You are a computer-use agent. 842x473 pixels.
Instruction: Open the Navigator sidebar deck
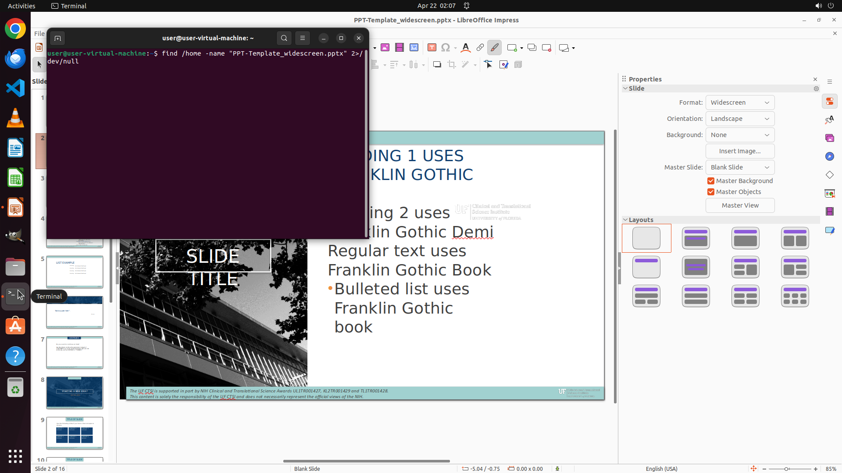[829, 157]
